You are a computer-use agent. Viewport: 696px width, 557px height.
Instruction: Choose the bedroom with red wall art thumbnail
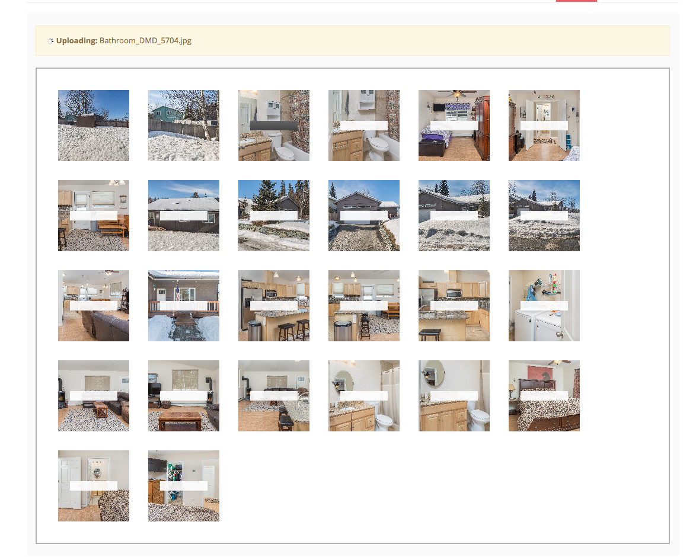coord(544,396)
